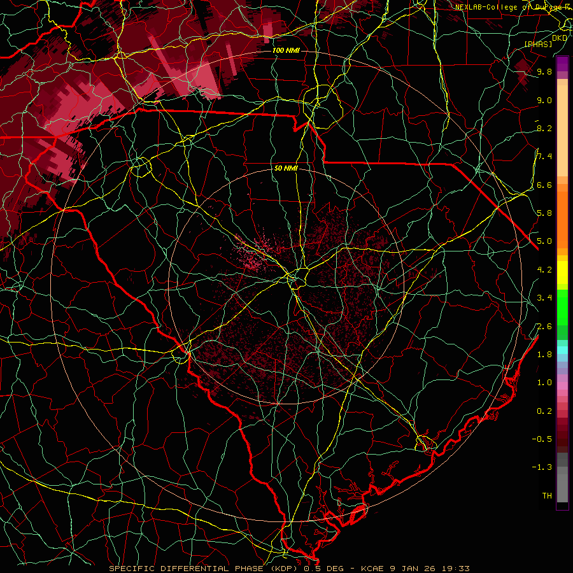The image size is (573, 573).
Task: Click the 2.6 legend value
Action: pos(544,326)
